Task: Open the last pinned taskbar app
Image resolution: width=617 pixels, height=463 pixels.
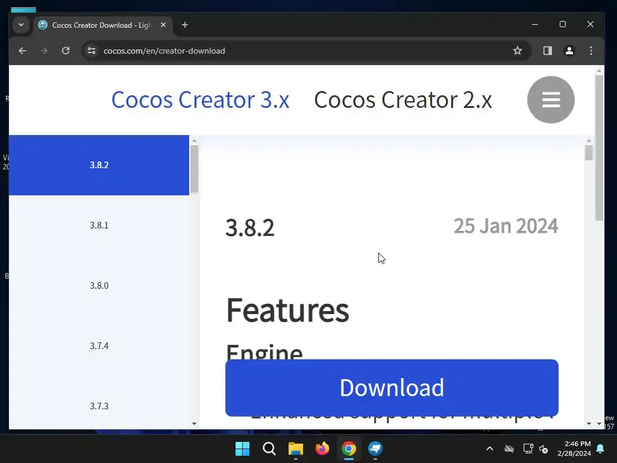Action: click(375, 449)
